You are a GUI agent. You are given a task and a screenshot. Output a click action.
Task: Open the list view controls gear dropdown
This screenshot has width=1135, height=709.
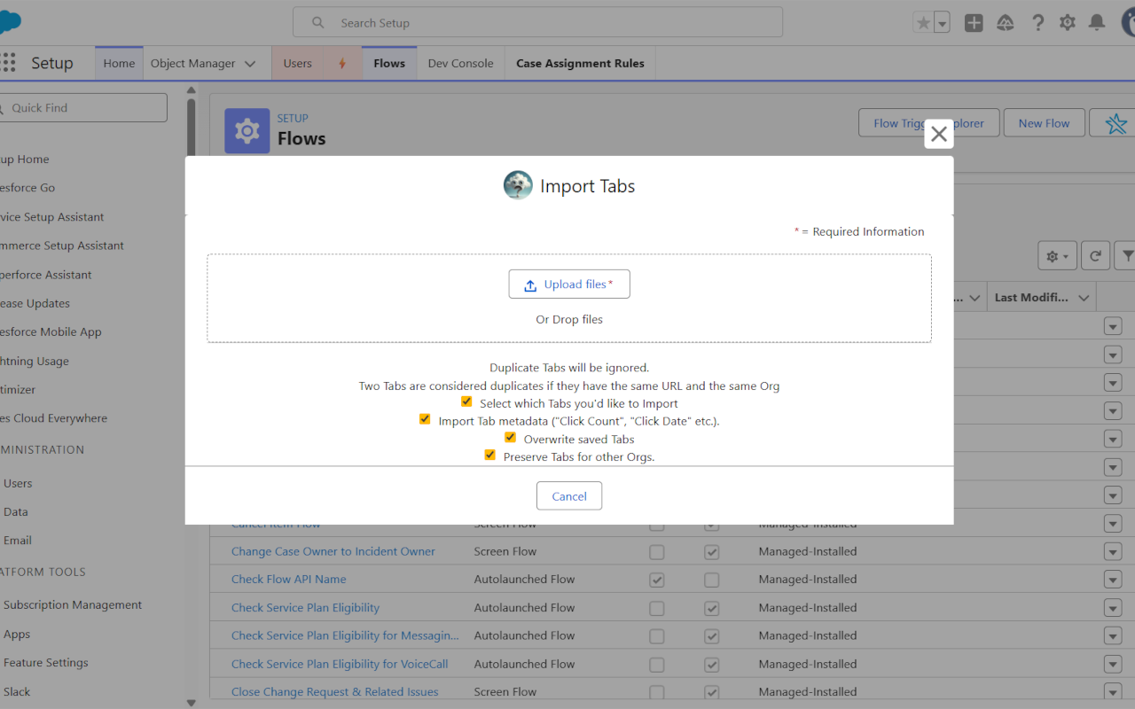[1058, 256]
